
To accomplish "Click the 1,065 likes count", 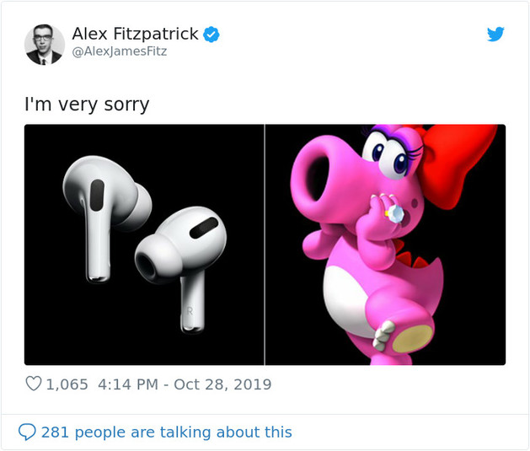I will tap(67, 384).
